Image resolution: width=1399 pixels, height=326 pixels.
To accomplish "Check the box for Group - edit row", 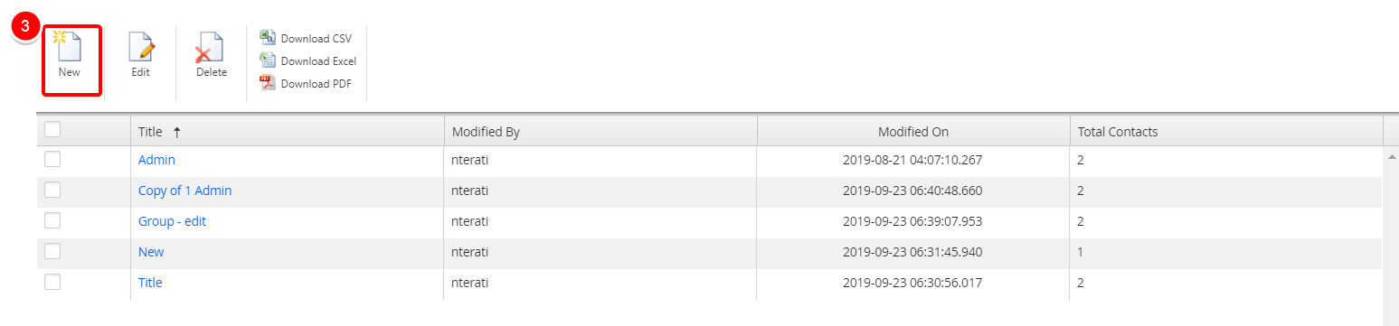I will pos(52,220).
